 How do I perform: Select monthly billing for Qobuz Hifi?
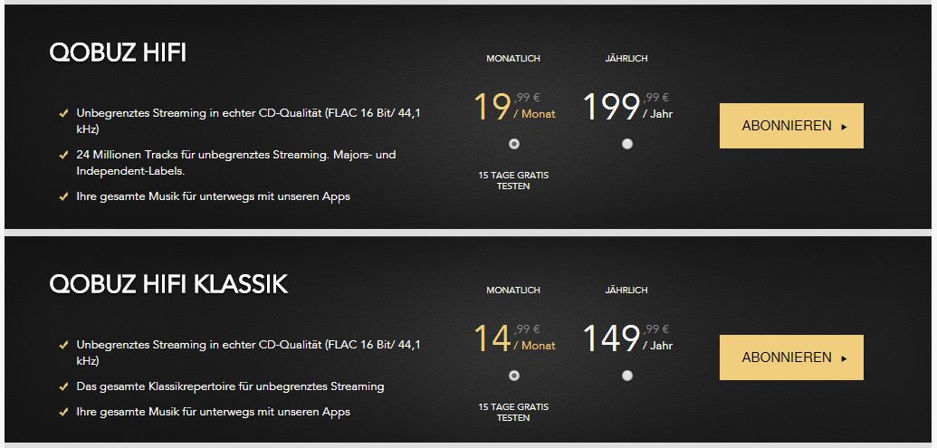pyautogui.click(x=514, y=144)
